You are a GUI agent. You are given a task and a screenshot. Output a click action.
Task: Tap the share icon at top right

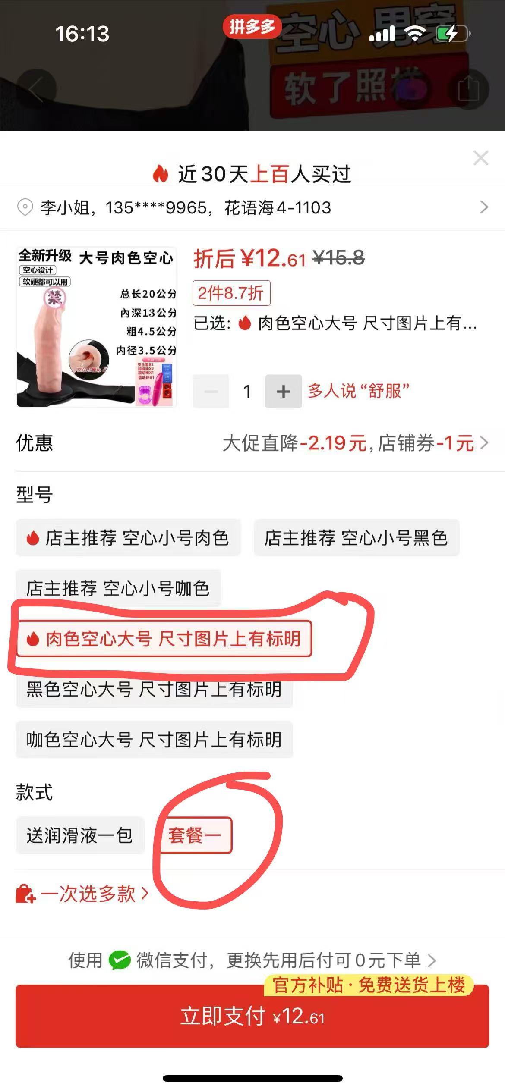(468, 89)
